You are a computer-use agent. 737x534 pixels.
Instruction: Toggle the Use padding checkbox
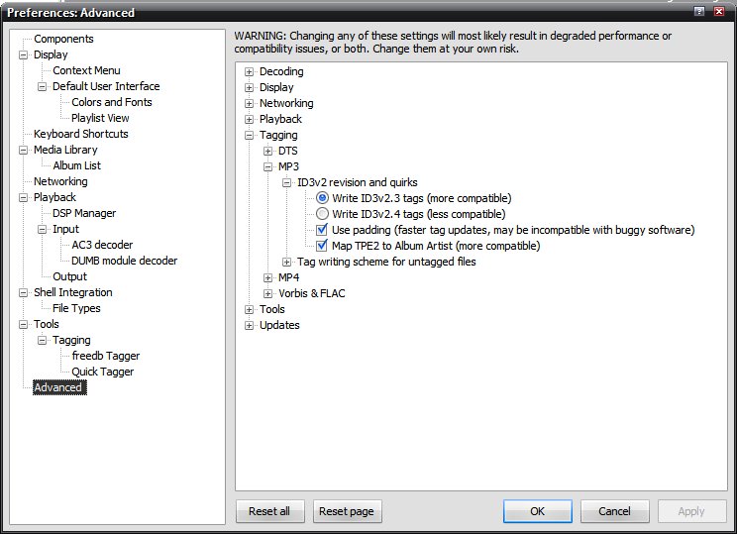pyautogui.click(x=322, y=230)
